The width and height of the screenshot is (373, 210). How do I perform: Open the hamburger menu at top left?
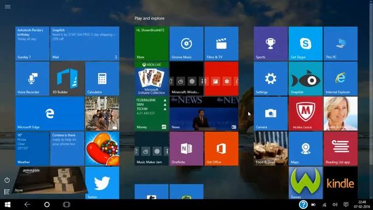coord(8,6)
